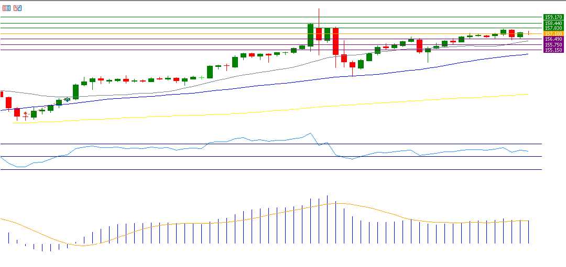The width and height of the screenshot is (566, 267).
Task: Click the purple 156.490 price label
Action: click(x=553, y=39)
